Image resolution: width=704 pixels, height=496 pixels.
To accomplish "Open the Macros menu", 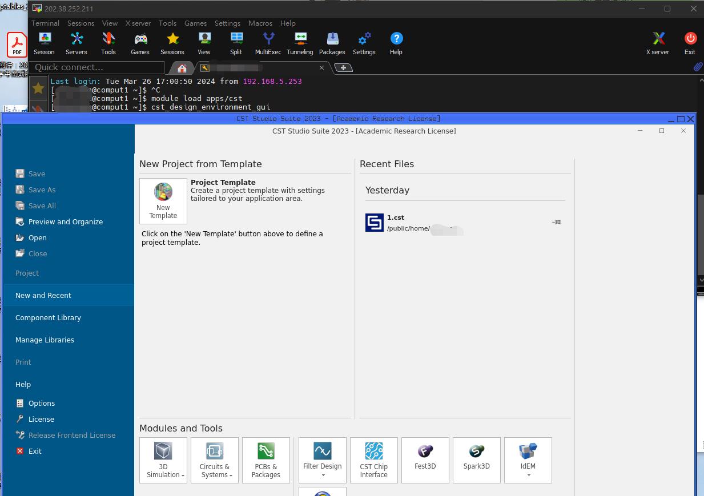I will pyautogui.click(x=260, y=23).
